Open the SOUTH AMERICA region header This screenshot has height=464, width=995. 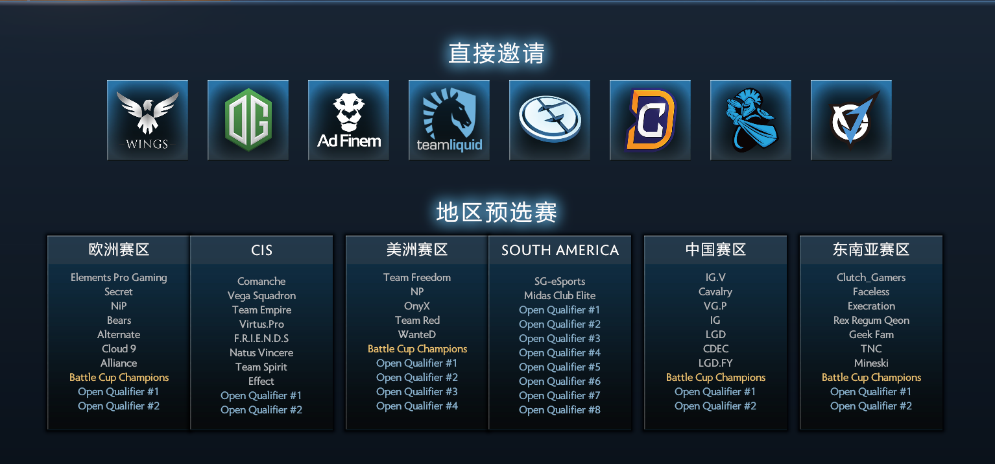[560, 250]
